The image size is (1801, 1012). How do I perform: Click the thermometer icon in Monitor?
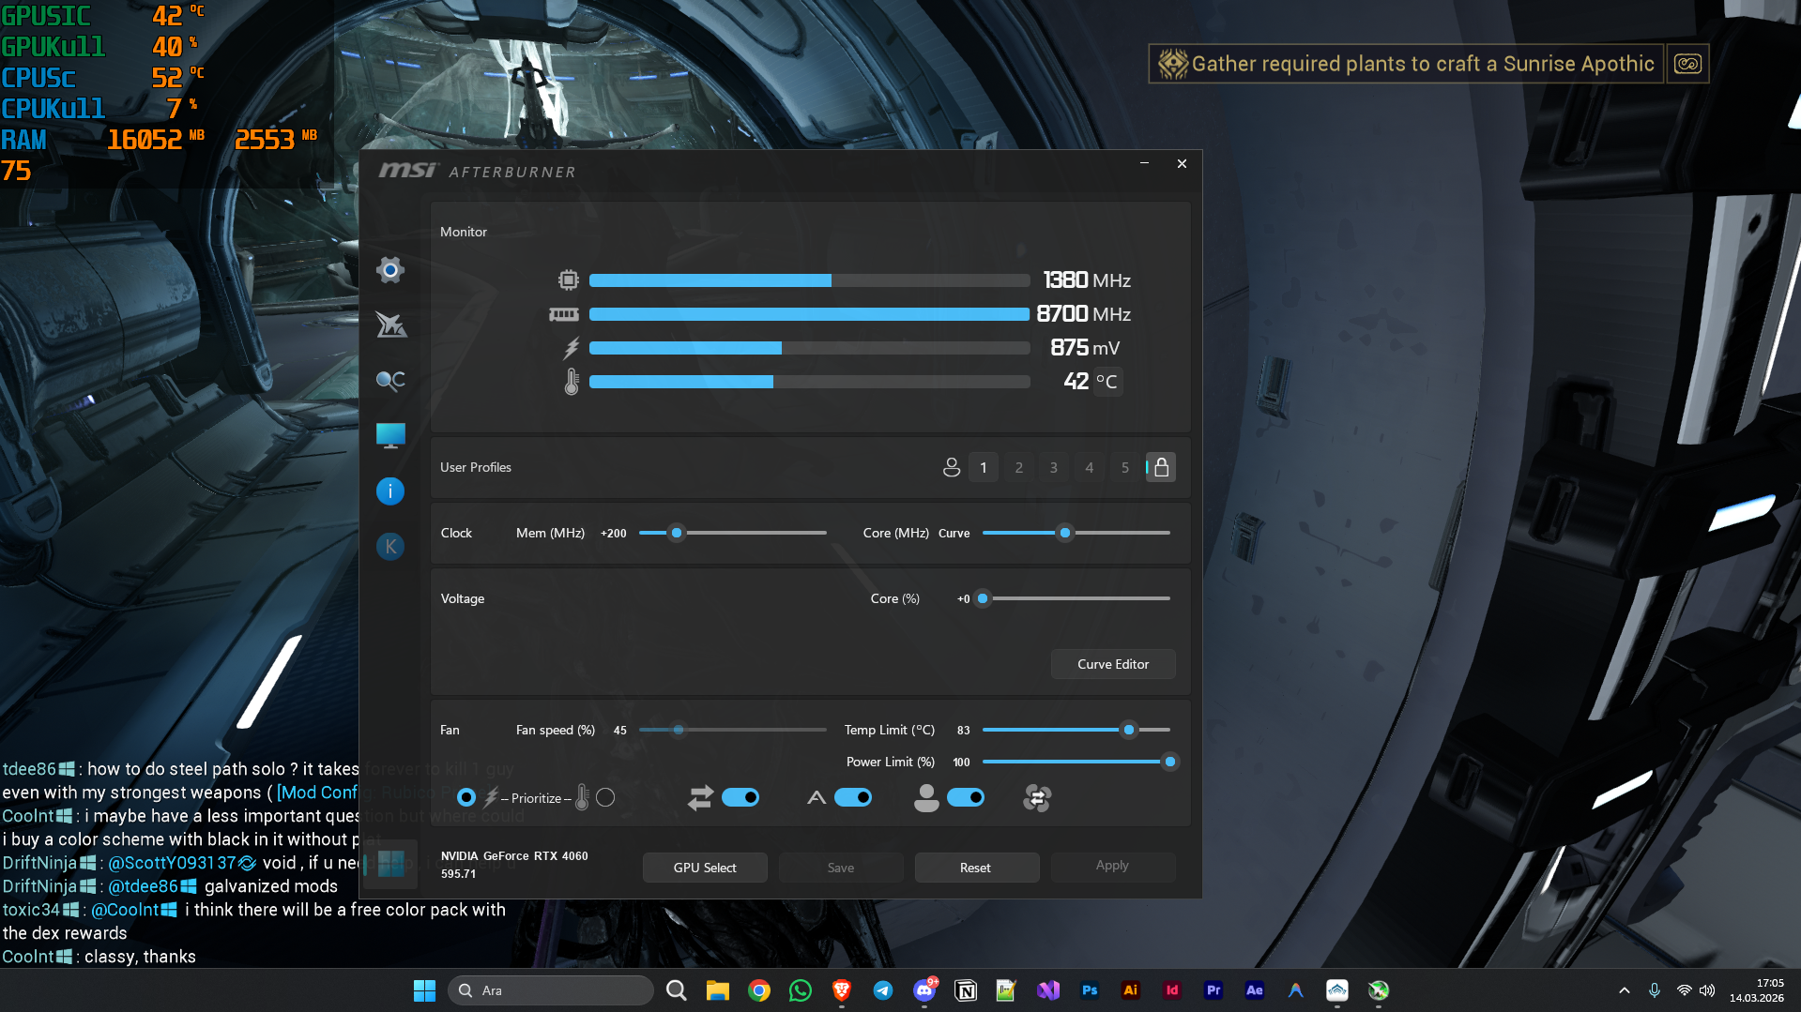pos(572,382)
